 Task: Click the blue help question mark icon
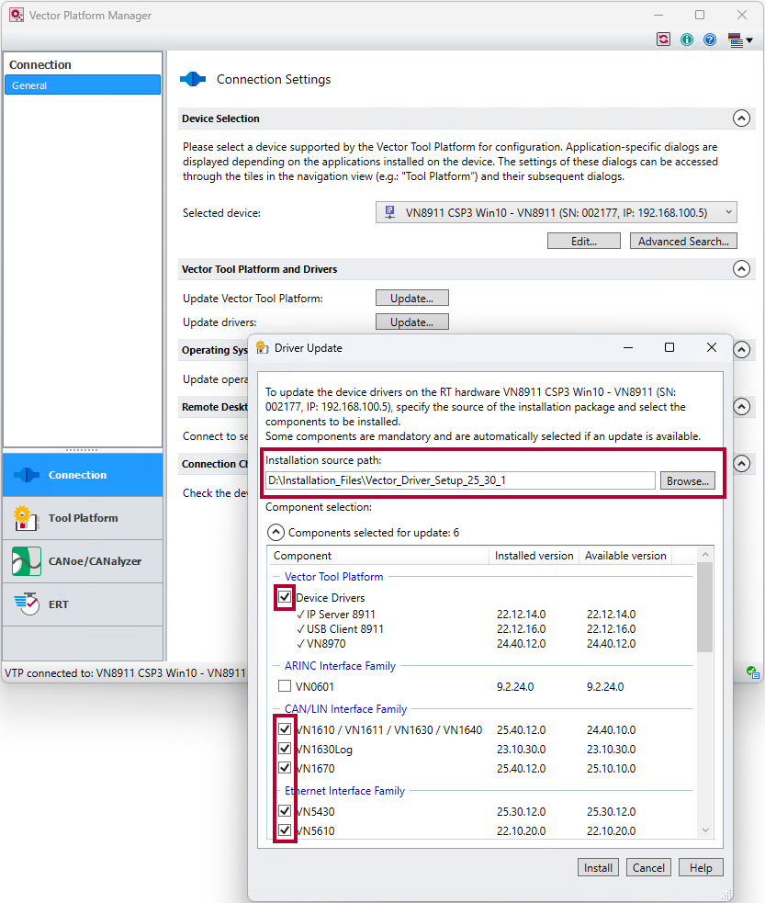pyautogui.click(x=710, y=40)
